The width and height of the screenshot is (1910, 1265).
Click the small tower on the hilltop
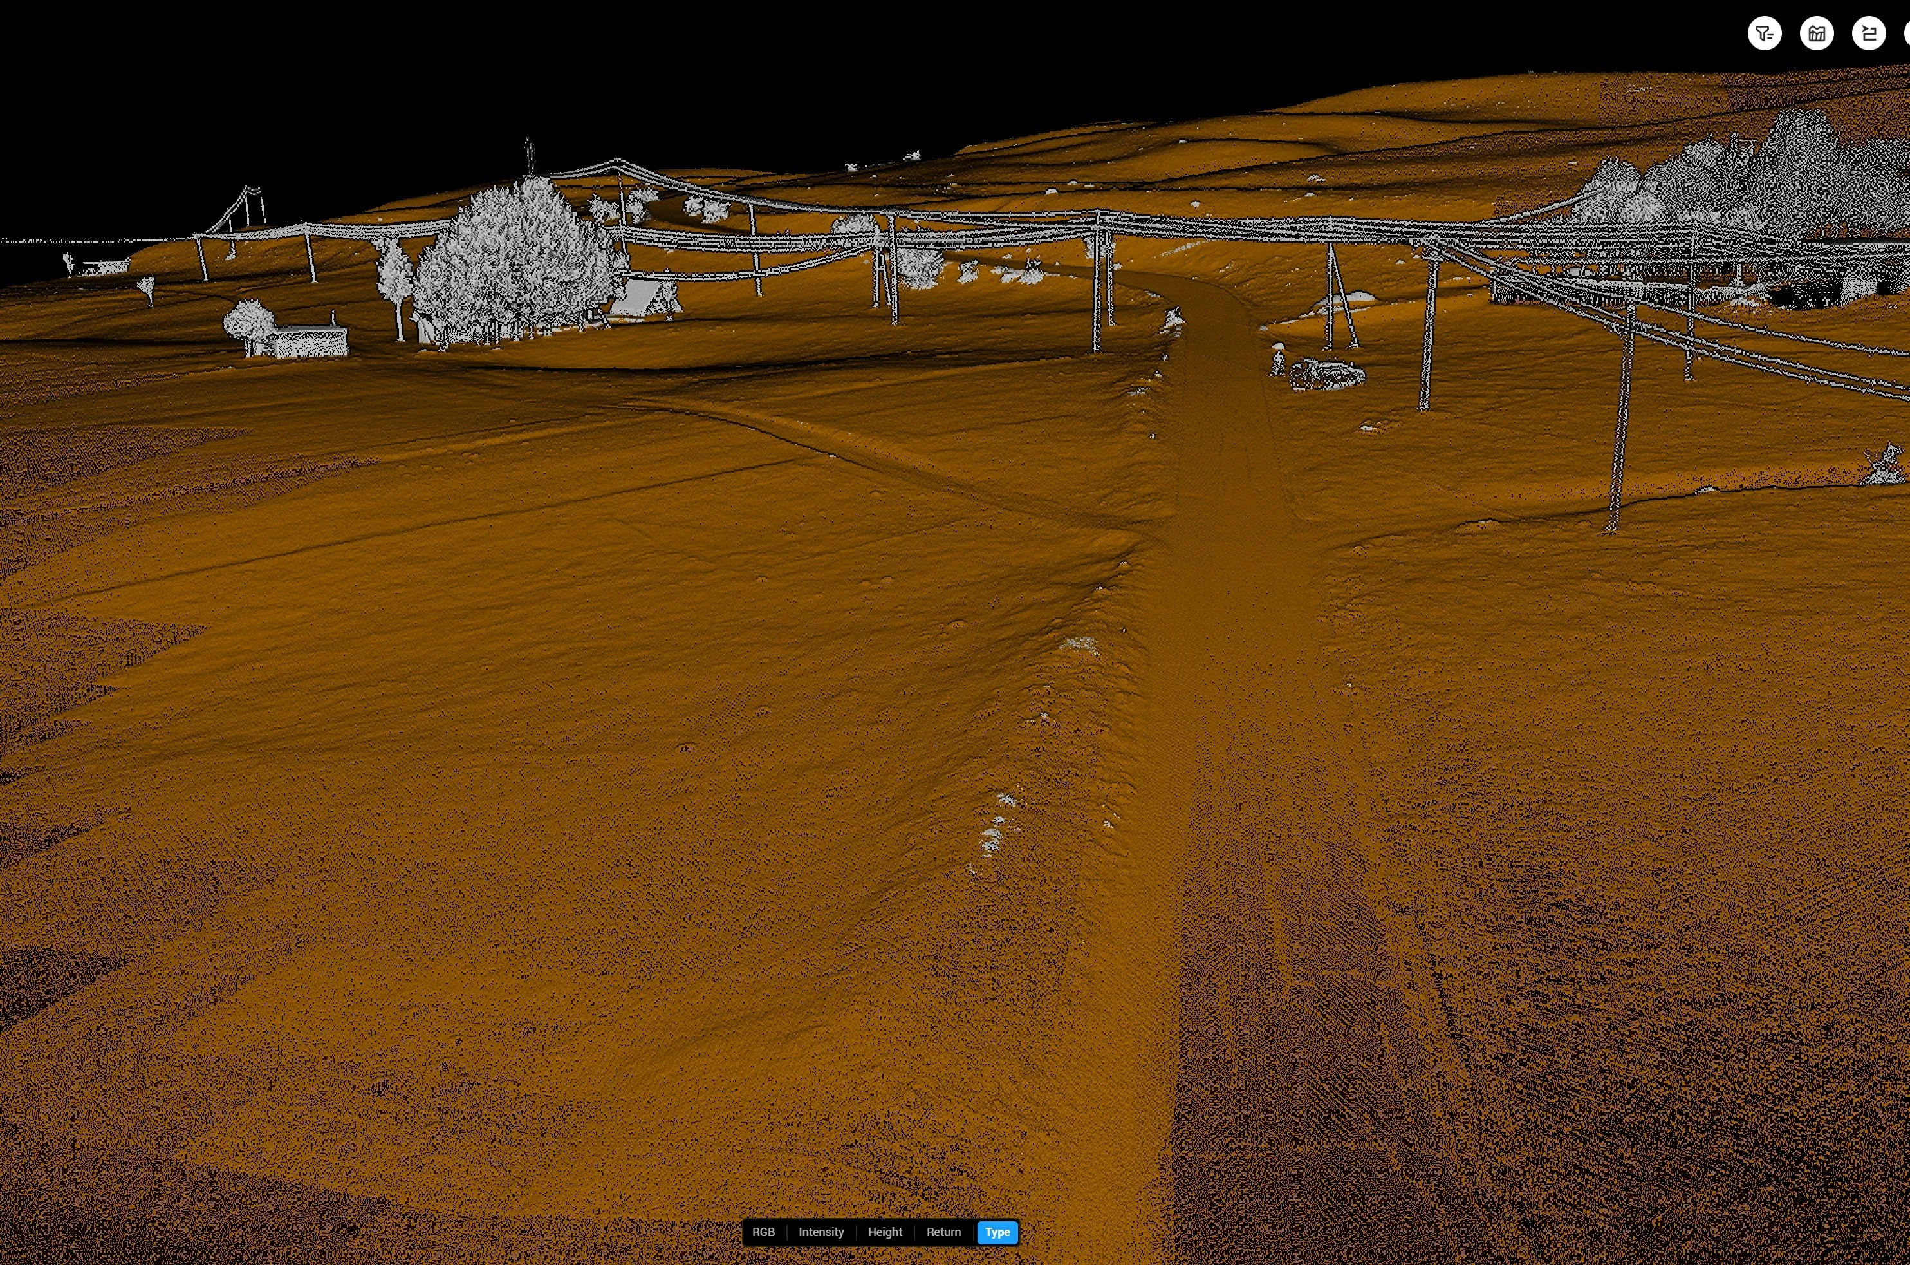coord(529,155)
